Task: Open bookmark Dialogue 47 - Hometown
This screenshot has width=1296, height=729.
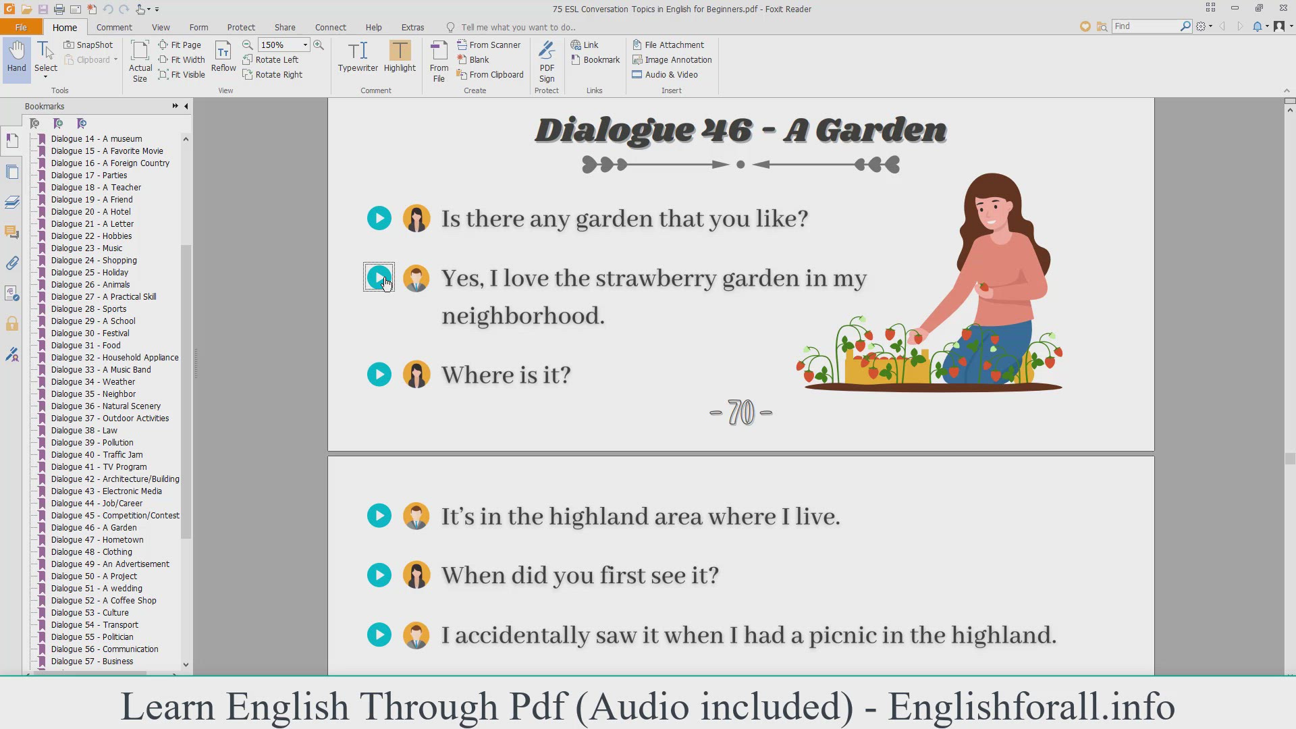Action: coord(97,539)
